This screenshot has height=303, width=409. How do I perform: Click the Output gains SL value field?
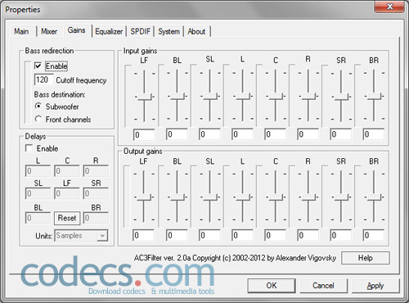click(x=209, y=235)
